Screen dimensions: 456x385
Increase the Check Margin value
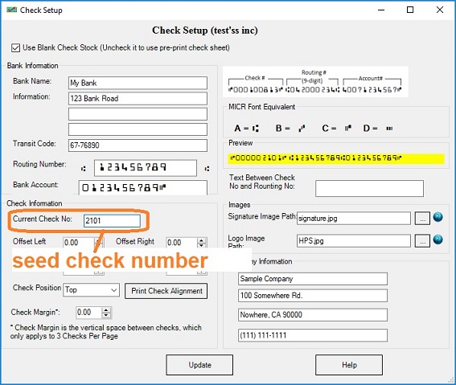[x=106, y=310]
